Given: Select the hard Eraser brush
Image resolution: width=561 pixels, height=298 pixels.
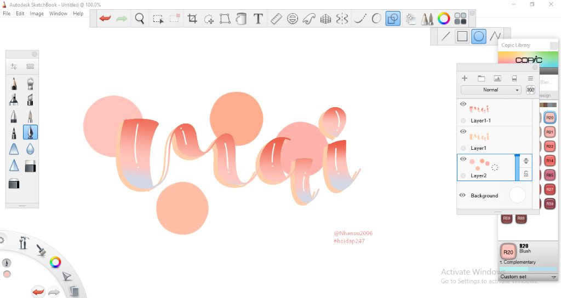Looking at the screenshot, I should pos(31,166).
